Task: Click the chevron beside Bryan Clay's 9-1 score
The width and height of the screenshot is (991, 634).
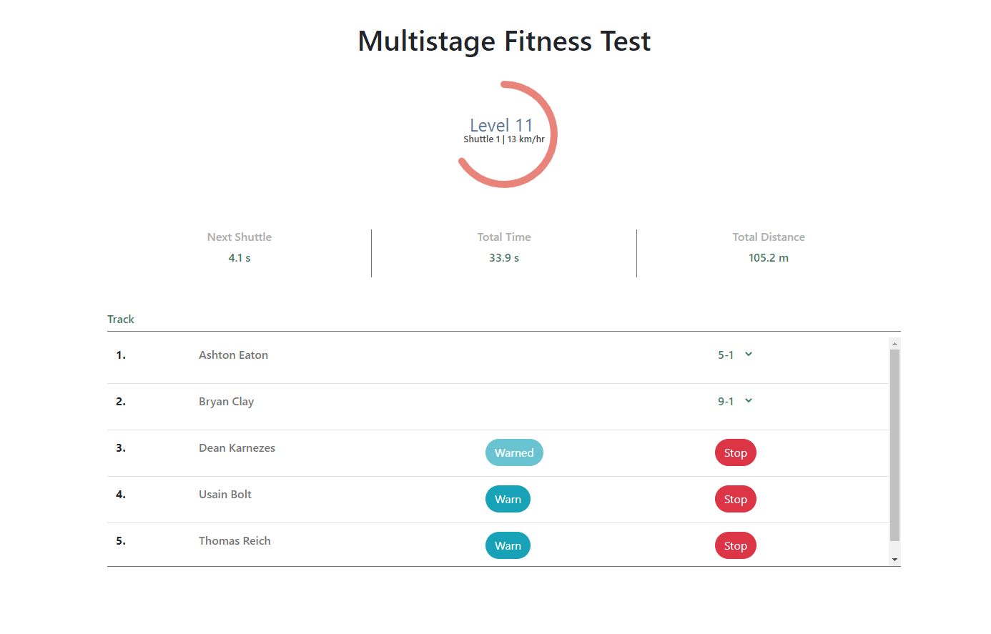Action: coord(748,401)
